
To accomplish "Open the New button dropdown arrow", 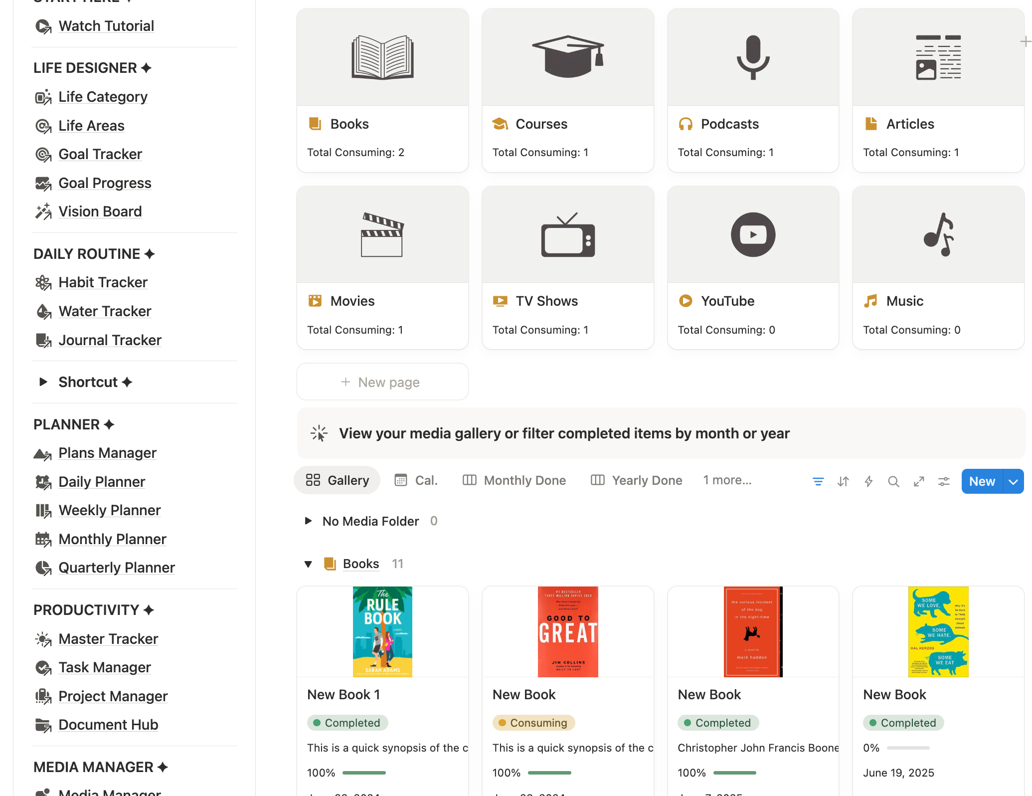I will click(1013, 481).
